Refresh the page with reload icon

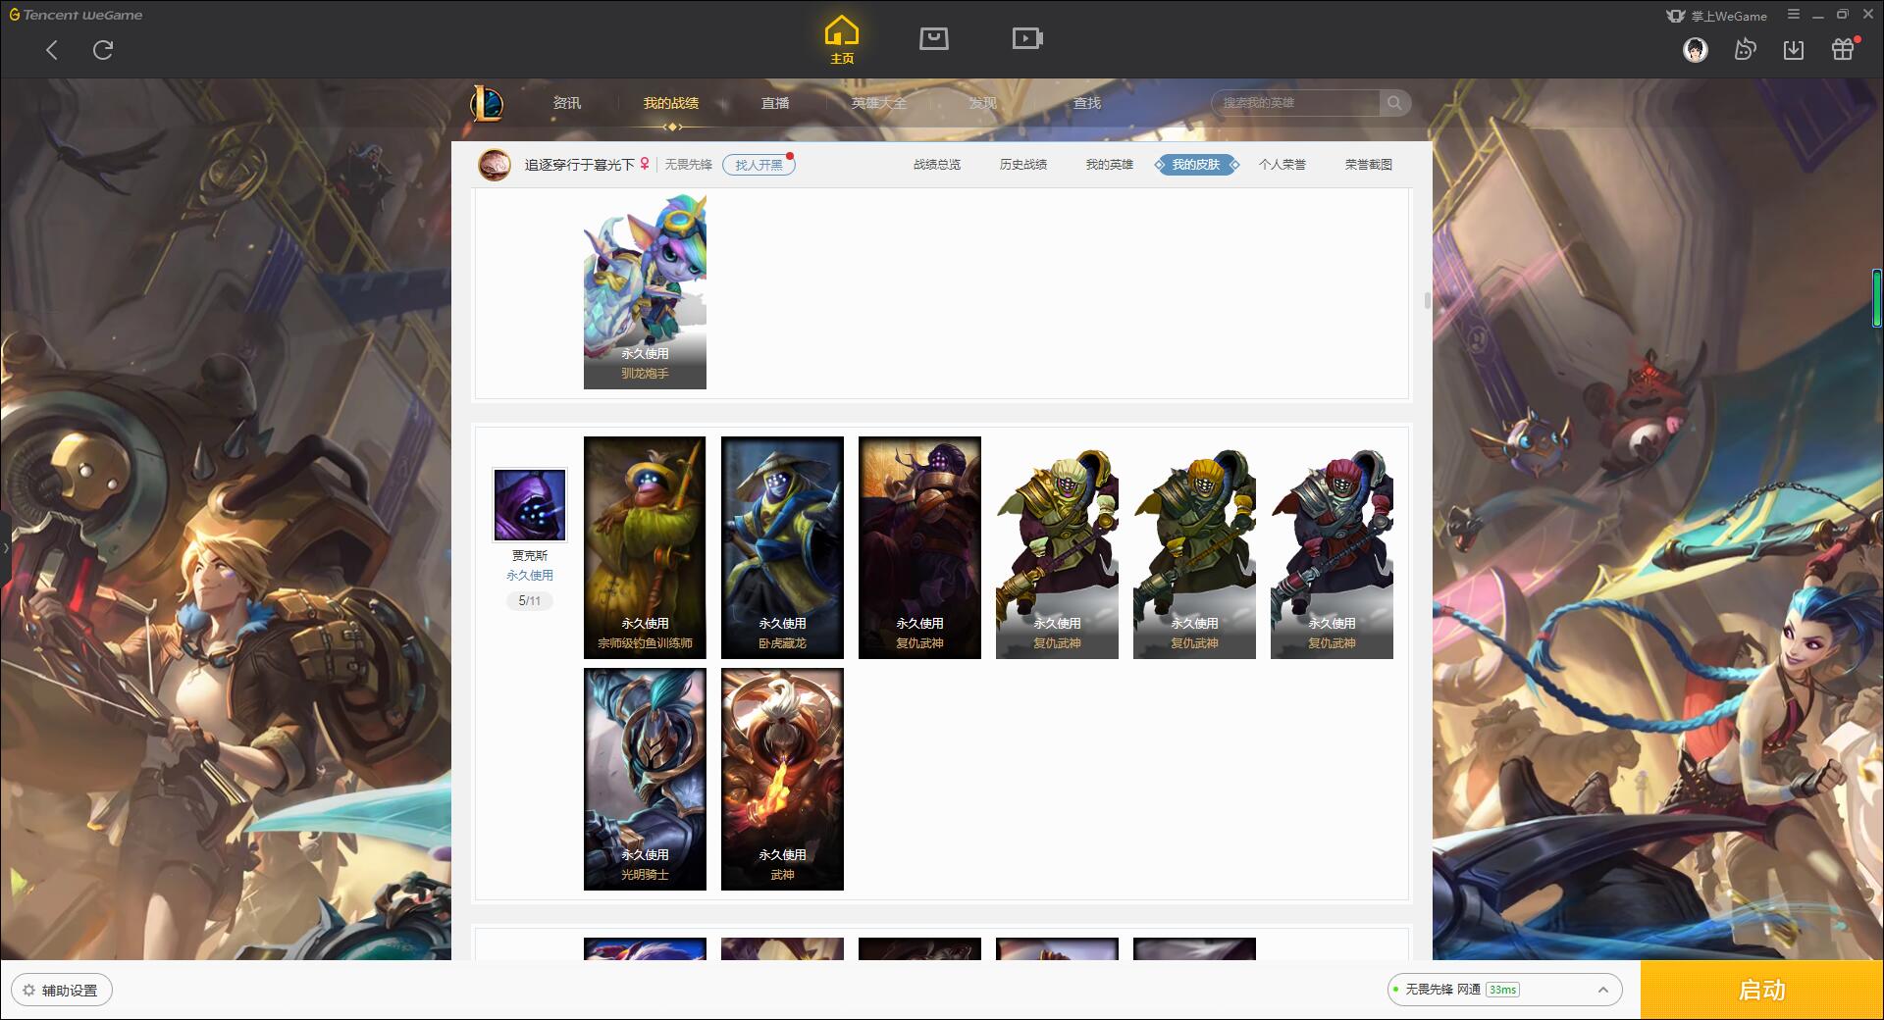coord(103,50)
